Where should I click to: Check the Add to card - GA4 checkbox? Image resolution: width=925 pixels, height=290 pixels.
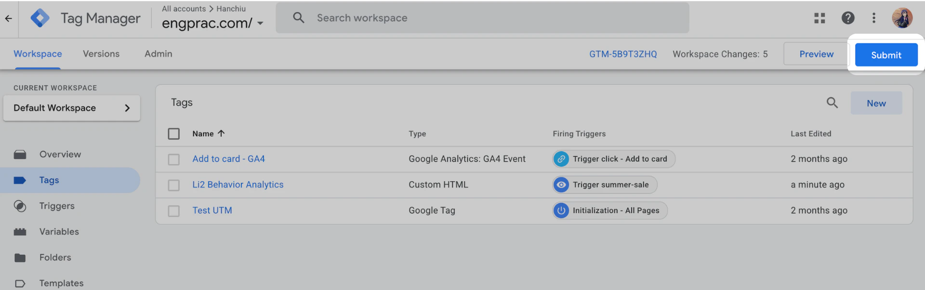173,159
